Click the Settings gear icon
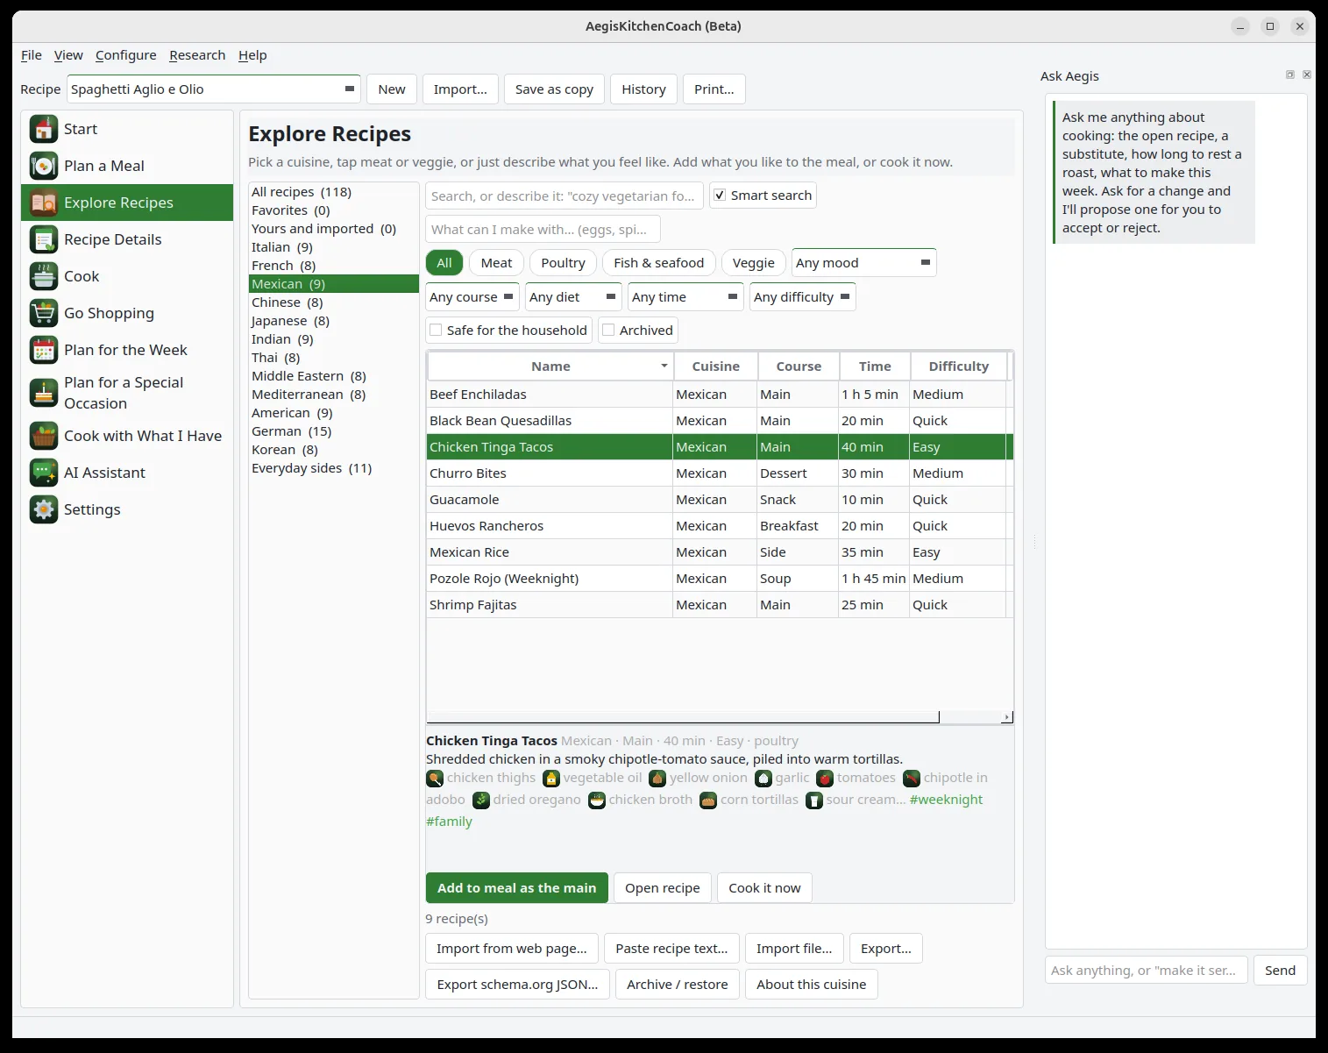Image resolution: width=1328 pixels, height=1053 pixels. tap(44, 509)
